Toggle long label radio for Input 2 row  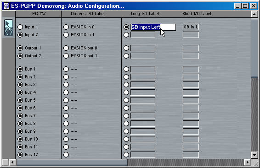(x=126, y=35)
